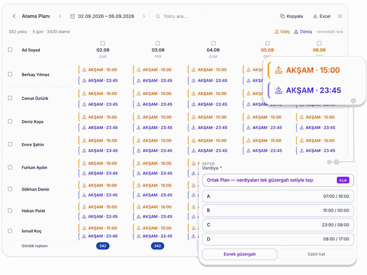Image resolution: width=367 pixels, height=275 pixels.
Task: Toggle the Açık badge on Ortak Plan
Action: [343, 180]
